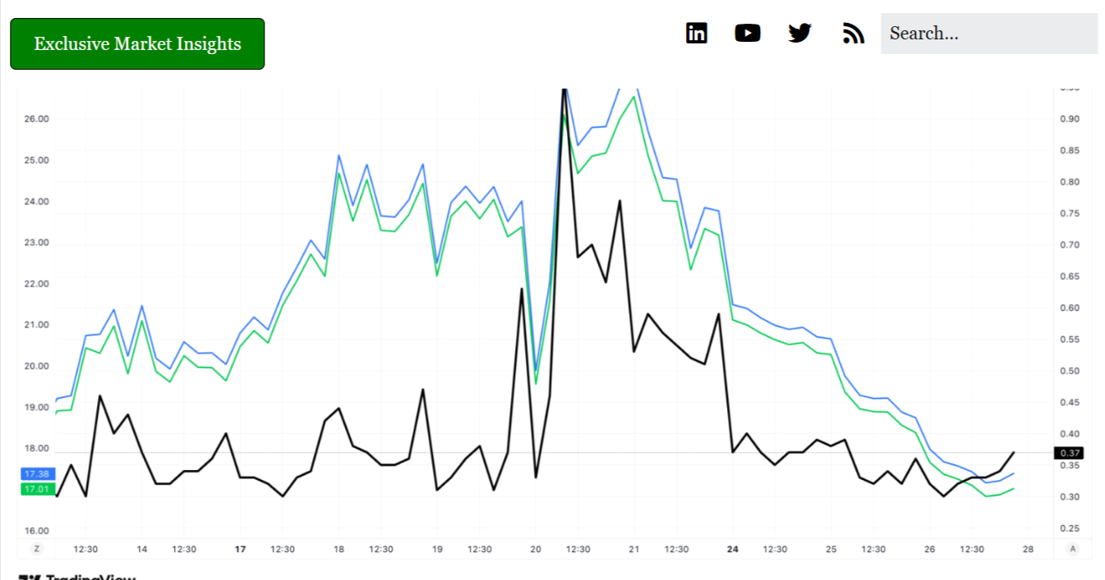Click the blue 17.38 price tag

point(37,474)
